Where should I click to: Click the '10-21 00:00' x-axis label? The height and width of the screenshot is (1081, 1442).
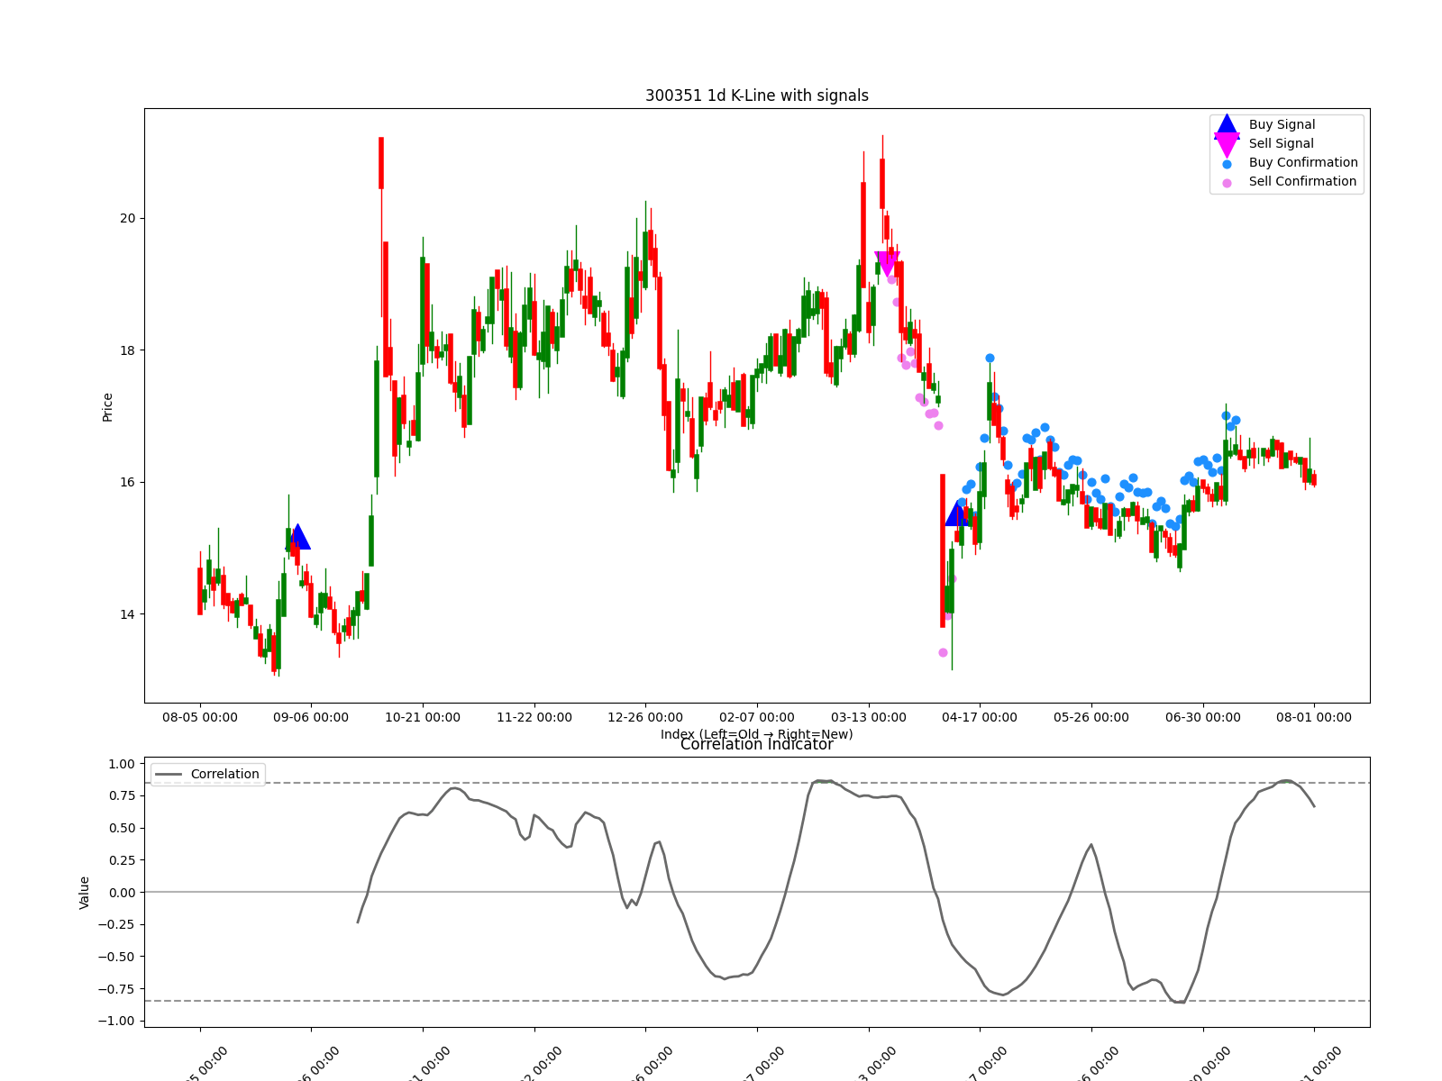point(423,718)
